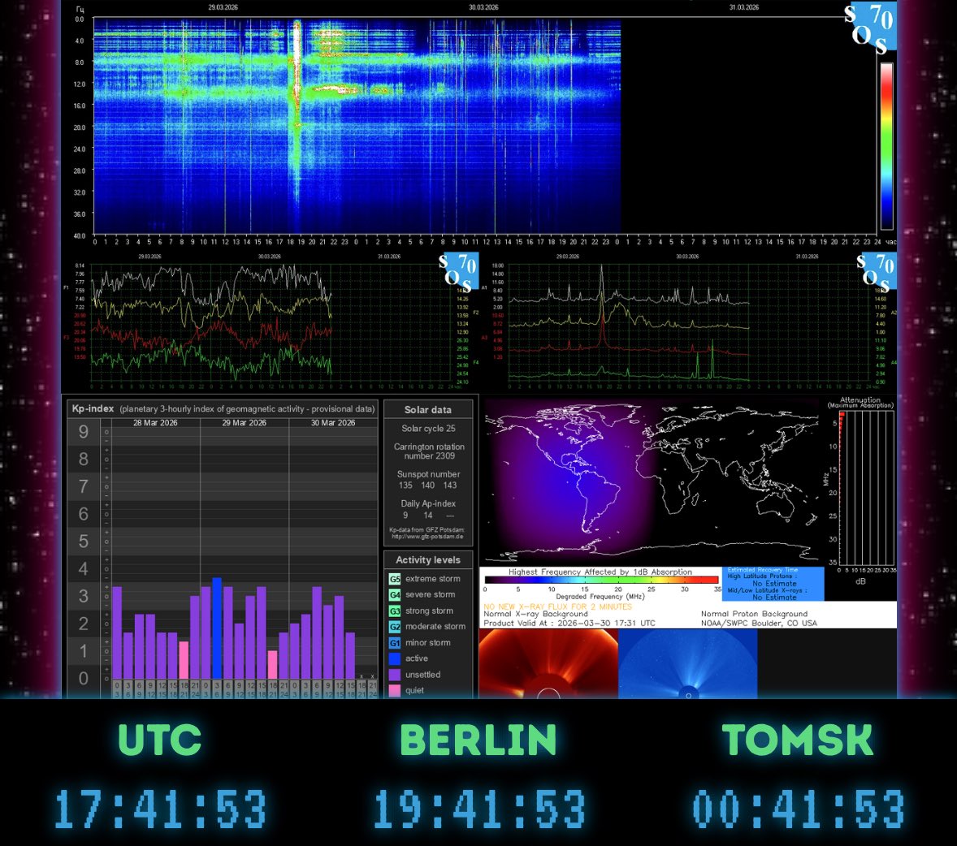Screen dimensions: 957x846
Task: Click the '28 Mar 2026' column header
Action: pyautogui.click(x=155, y=423)
